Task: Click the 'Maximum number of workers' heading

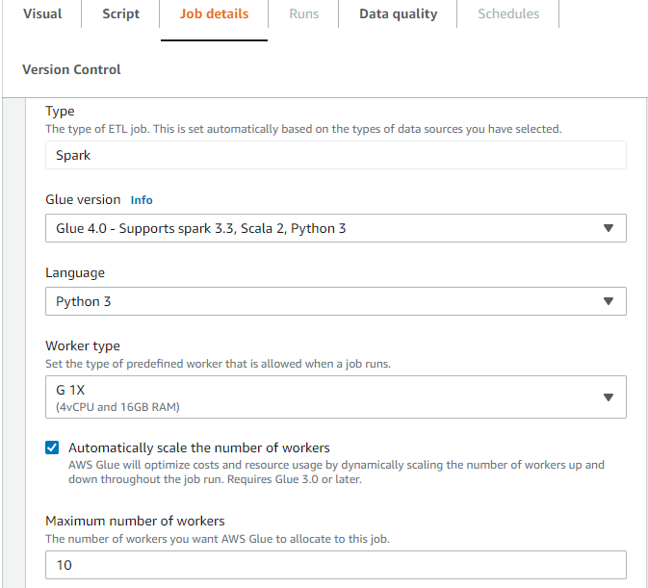Action: (135, 522)
